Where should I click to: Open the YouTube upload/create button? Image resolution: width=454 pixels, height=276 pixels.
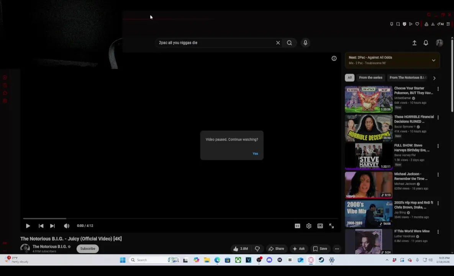pyautogui.click(x=414, y=43)
